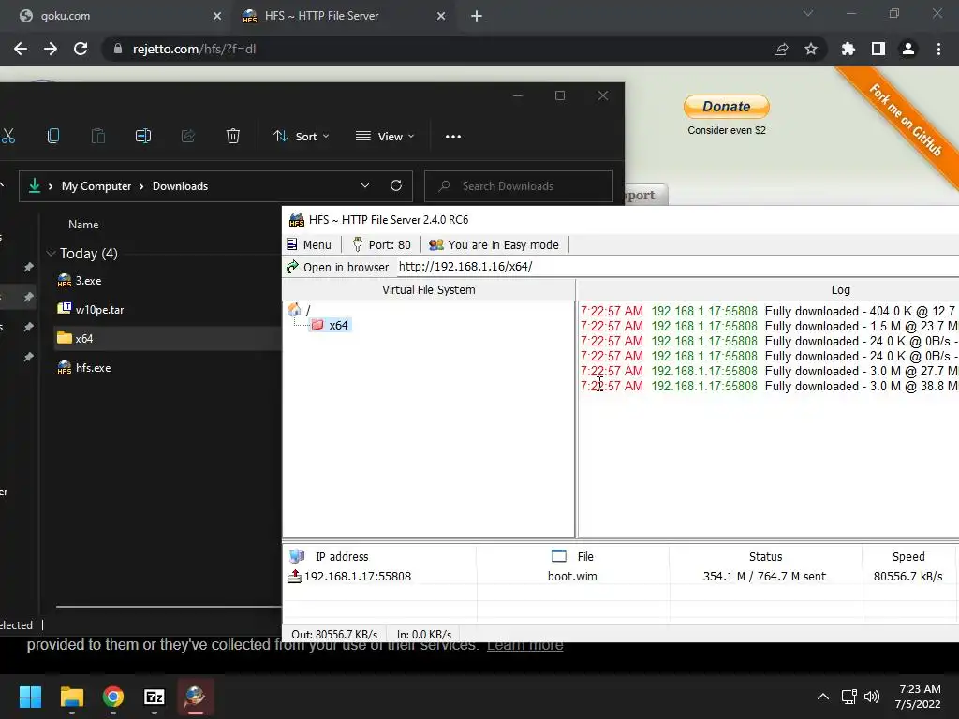Click the HFS Port: 80 button
Screen dimensions: 959x719
click(382, 244)
